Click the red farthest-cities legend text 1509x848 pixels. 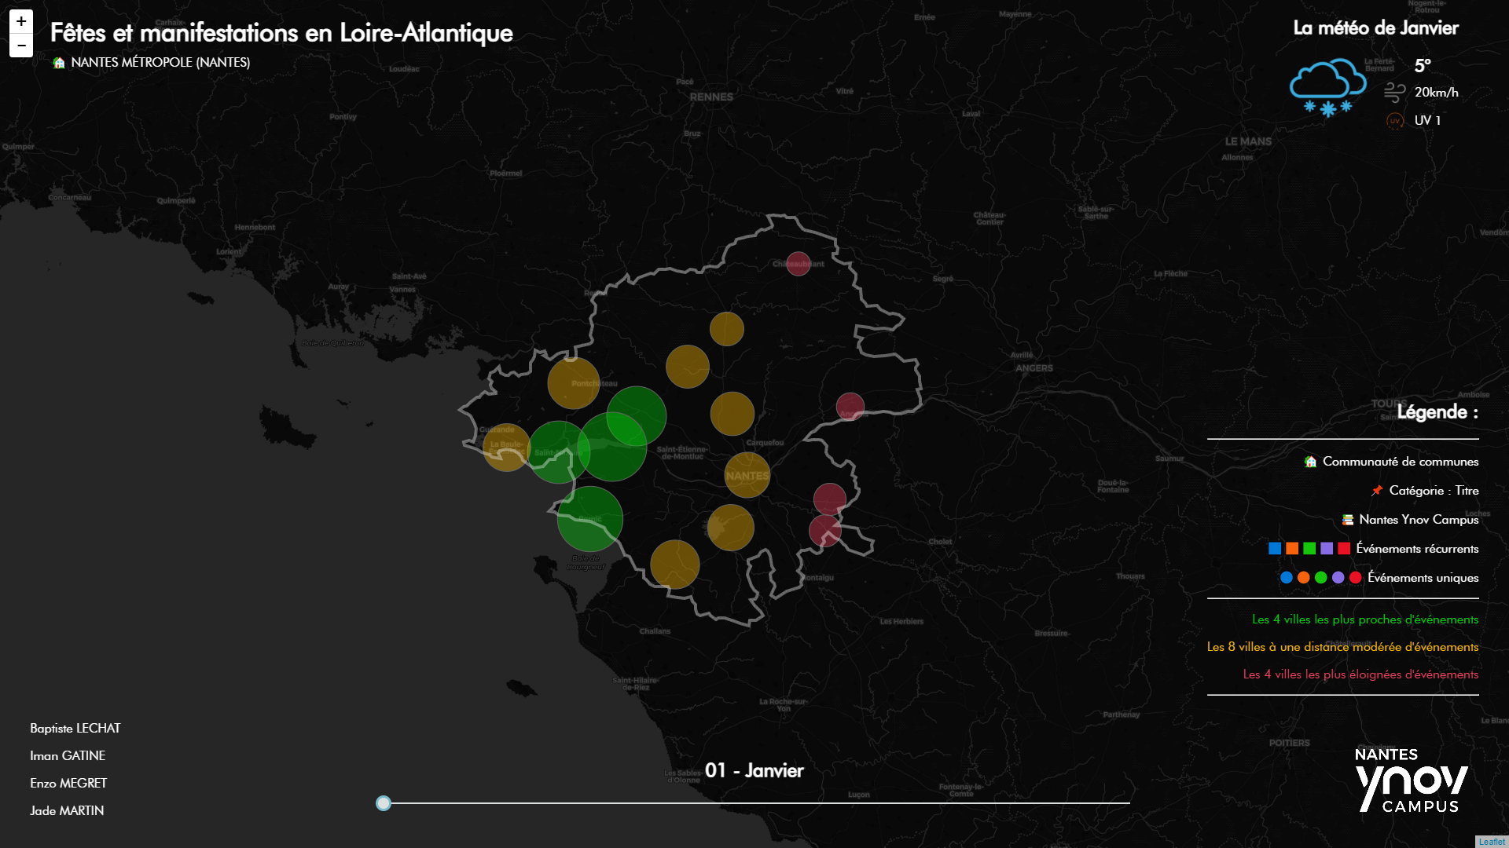click(1360, 674)
